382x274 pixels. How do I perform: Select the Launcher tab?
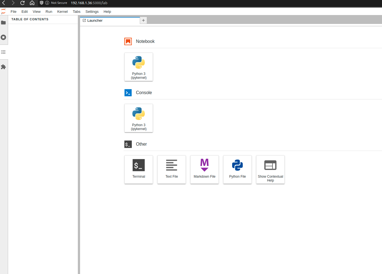(95, 21)
